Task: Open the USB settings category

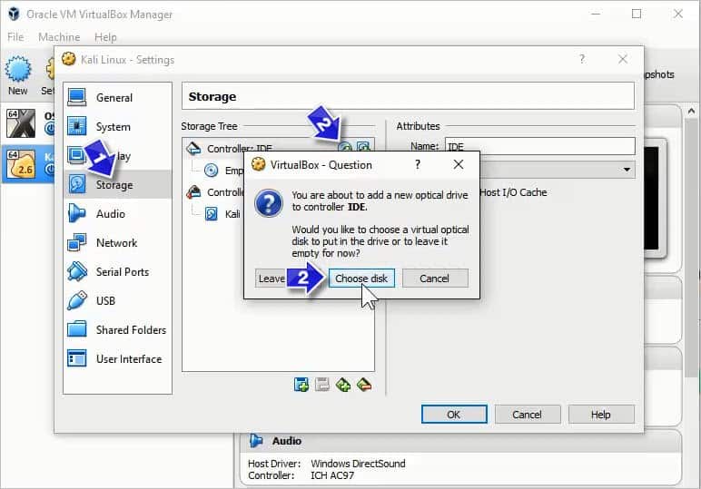Action: 117,300
